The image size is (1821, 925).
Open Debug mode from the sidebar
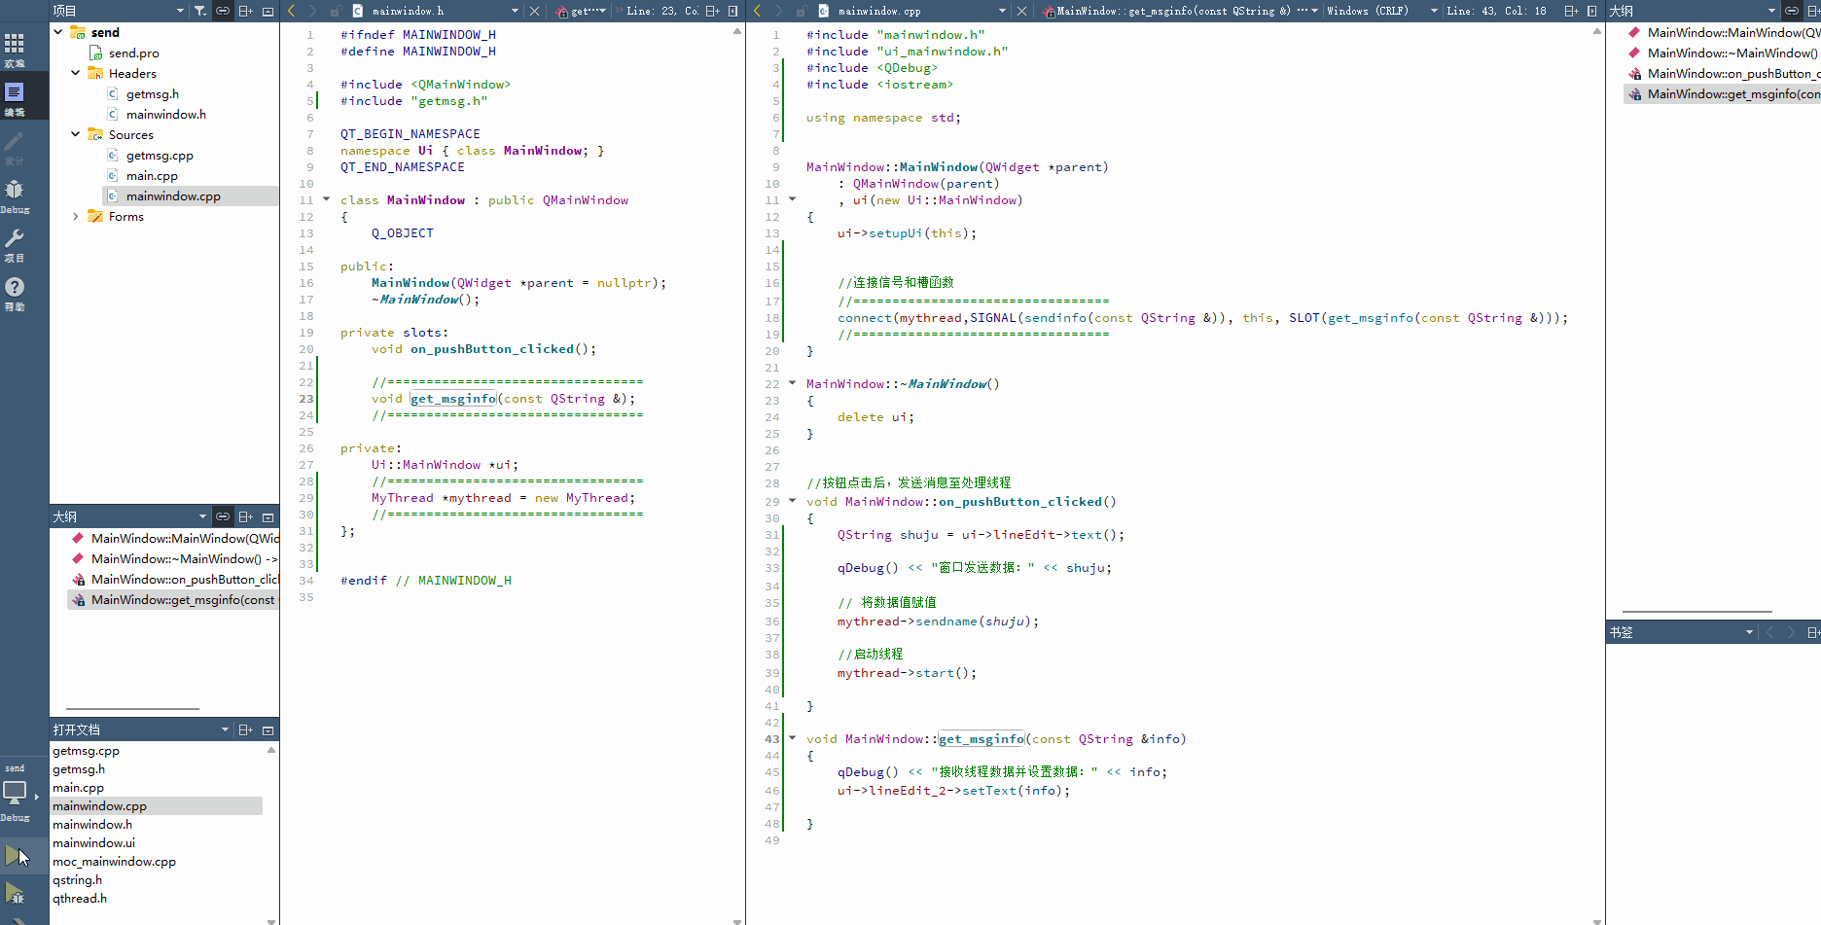15,195
